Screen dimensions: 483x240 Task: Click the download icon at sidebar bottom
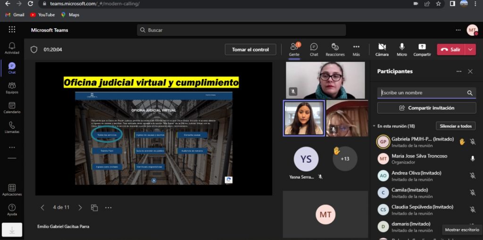coord(12,230)
